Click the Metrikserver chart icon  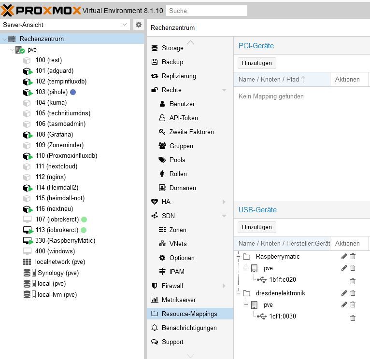tap(154, 300)
